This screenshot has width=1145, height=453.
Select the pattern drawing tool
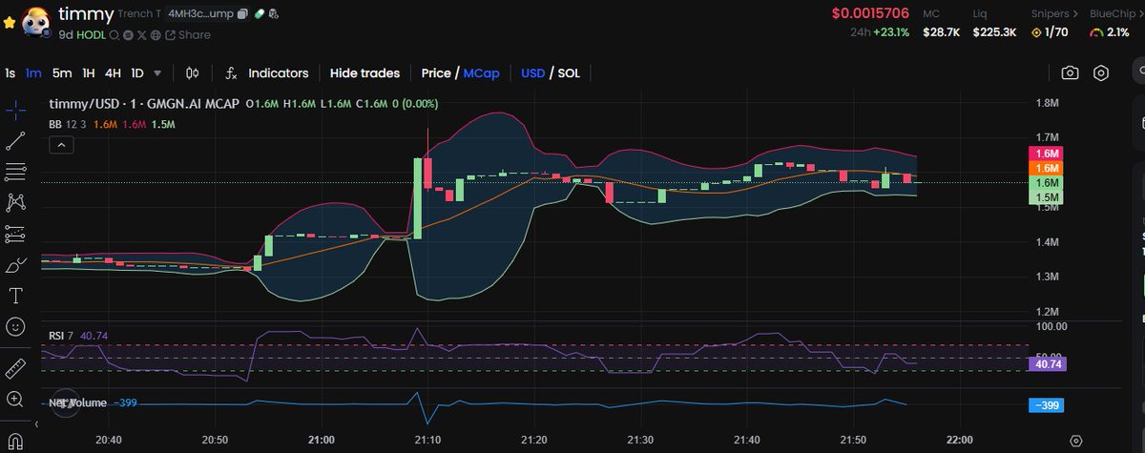(14, 202)
